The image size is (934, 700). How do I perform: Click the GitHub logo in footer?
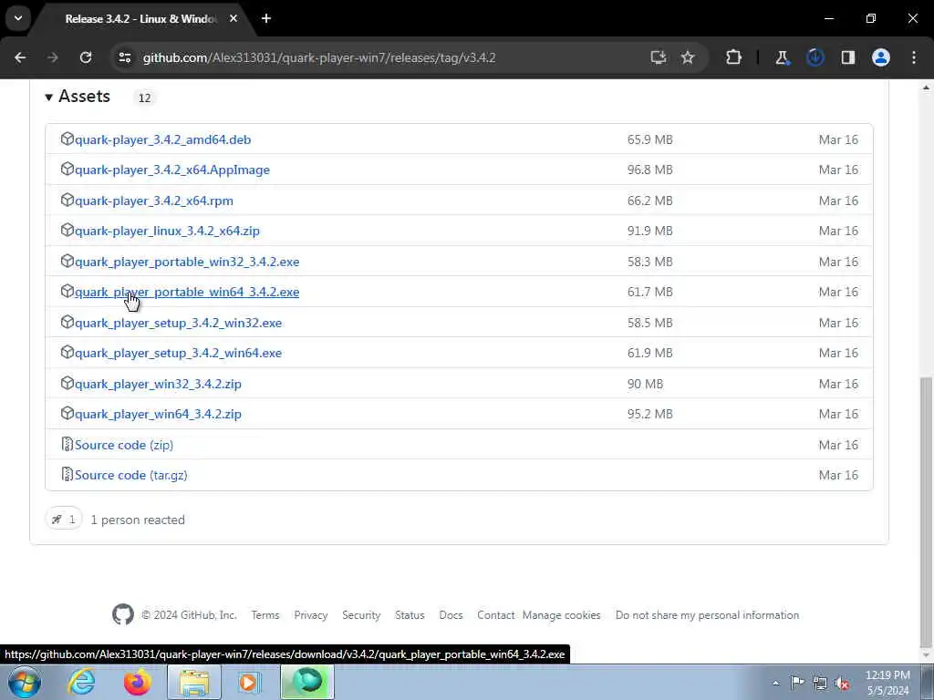coord(123,615)
